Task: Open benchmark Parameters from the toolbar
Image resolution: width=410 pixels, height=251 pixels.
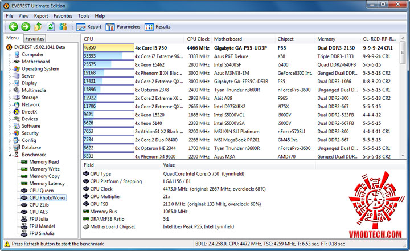Action: 123,27
